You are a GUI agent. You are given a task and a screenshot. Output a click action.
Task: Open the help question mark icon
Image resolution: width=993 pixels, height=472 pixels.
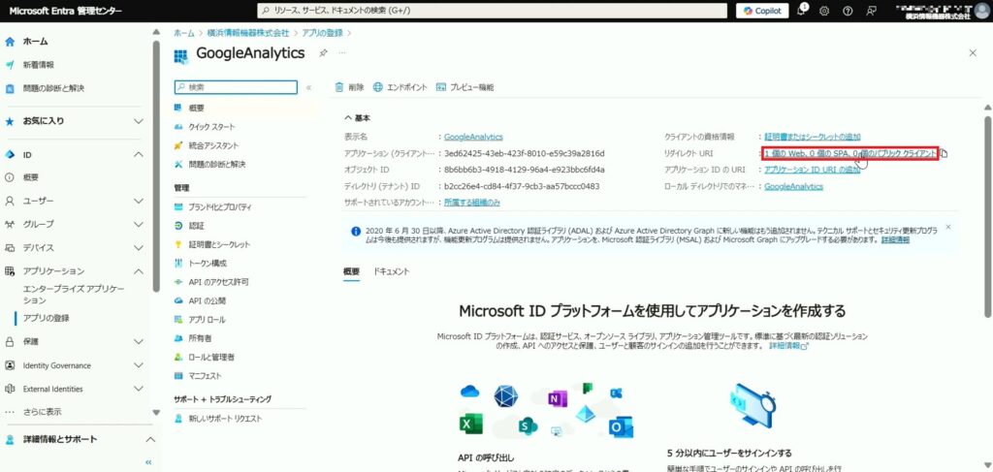click(848, 11)
